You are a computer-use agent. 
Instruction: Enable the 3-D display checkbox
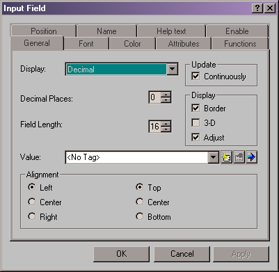(196, 122)
